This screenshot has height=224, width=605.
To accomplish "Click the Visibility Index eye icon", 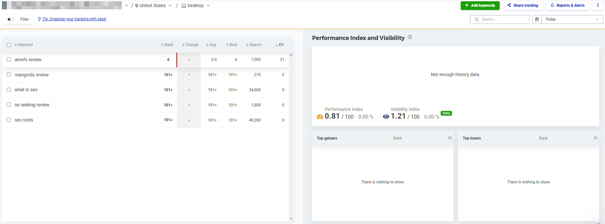I will click(x=386, y=117).
